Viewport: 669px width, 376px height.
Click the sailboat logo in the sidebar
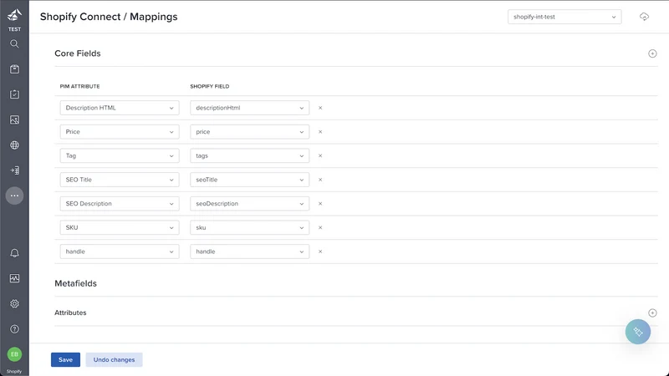click(14, 15)
